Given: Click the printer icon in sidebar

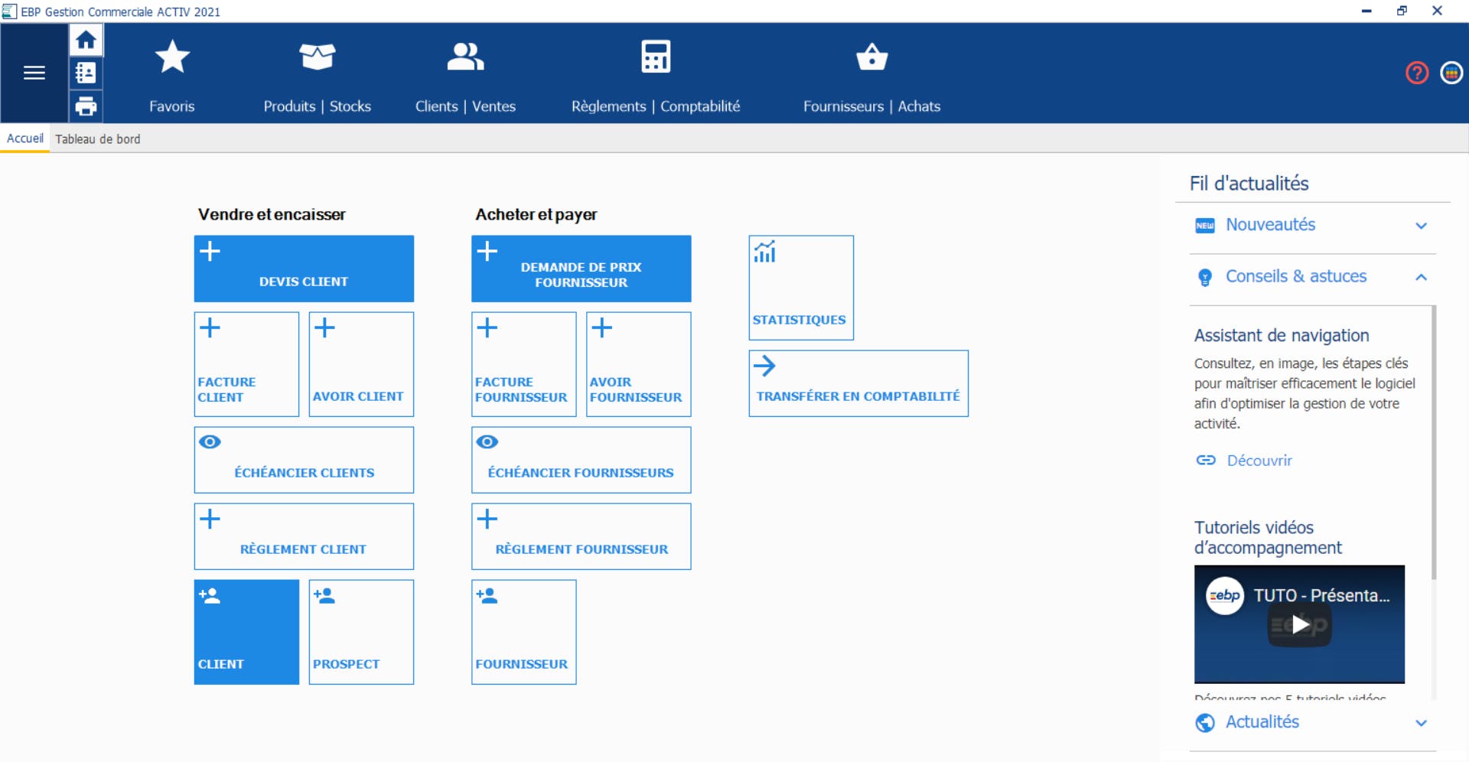Looking at the screenshot, I should coord(86,106).
